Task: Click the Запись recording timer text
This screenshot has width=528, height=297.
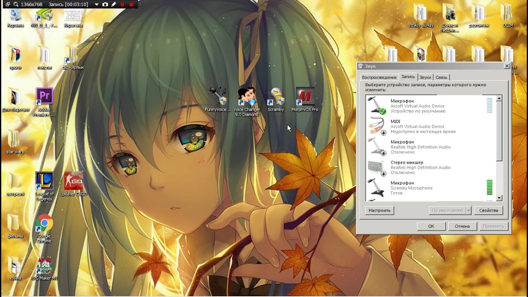Action: 68,4
